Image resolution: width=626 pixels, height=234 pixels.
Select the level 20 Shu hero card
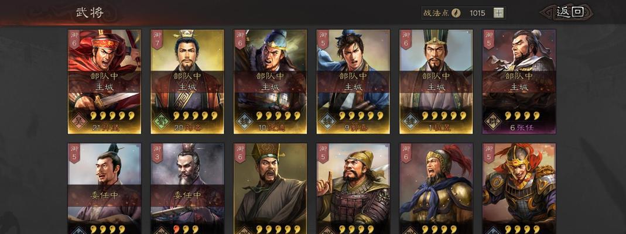(x=187, y=81)
